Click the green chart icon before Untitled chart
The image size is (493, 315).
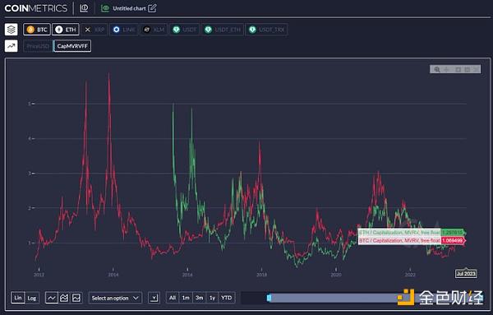[105, 8]
